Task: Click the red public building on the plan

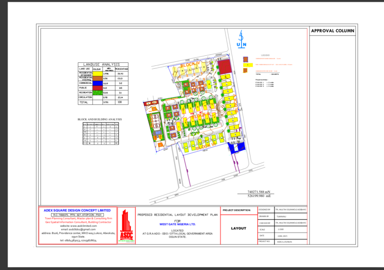Action: tap(225, 66)
